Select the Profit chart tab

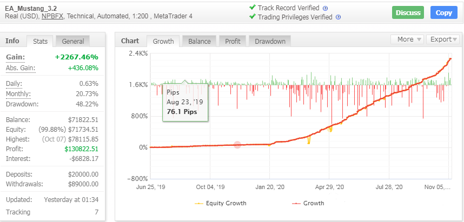(x=233, y=41)
